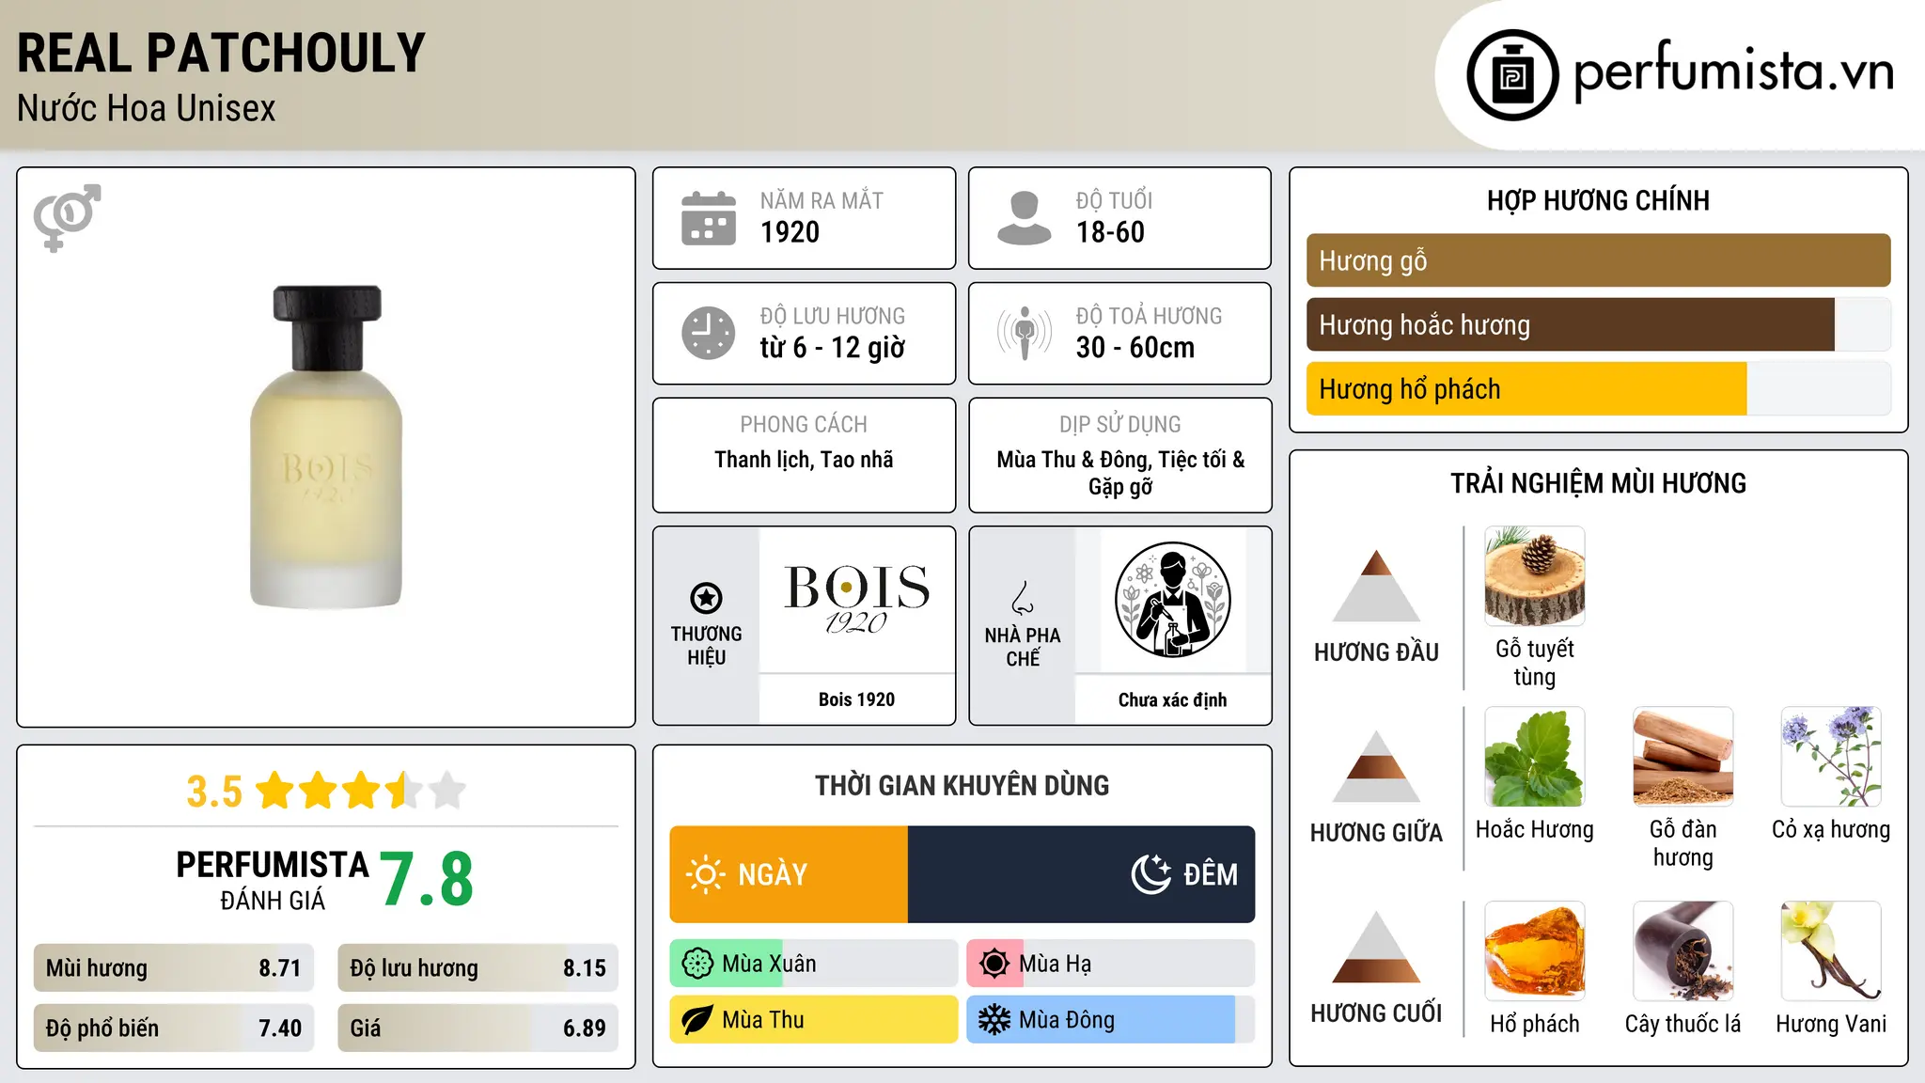Click the perfumista.vn site name
The height and width of the screenshot is (1083, 1925).
point(1734,71)
